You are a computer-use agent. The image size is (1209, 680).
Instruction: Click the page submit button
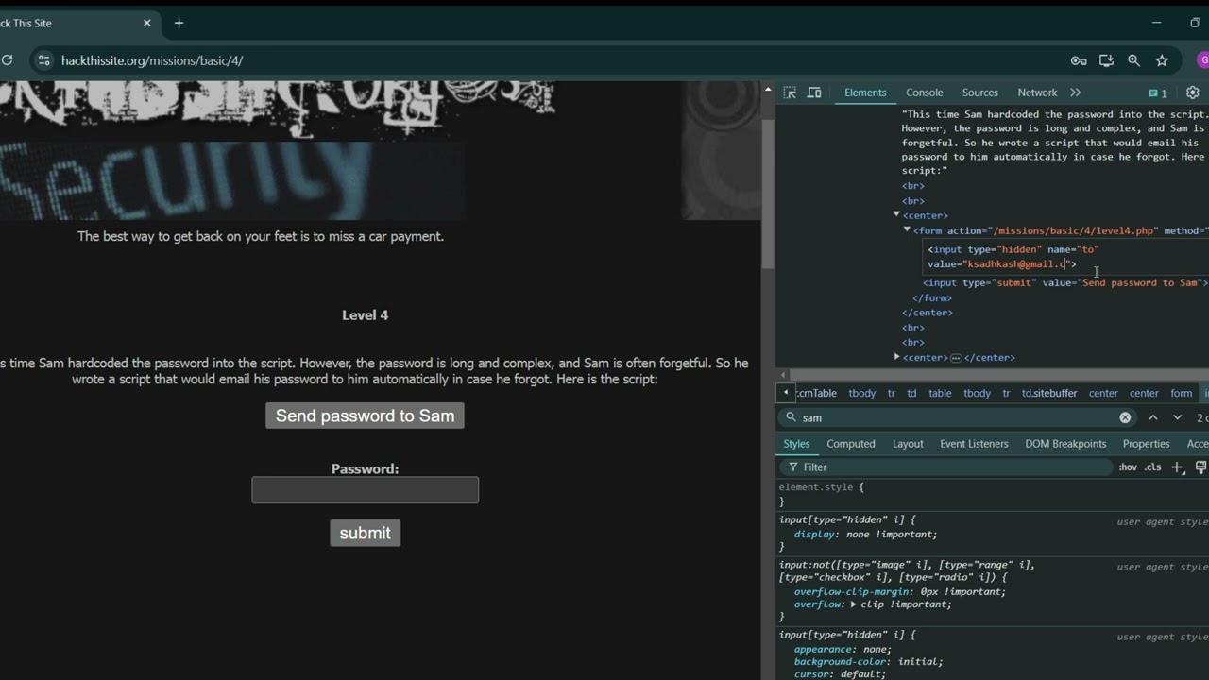365,533
